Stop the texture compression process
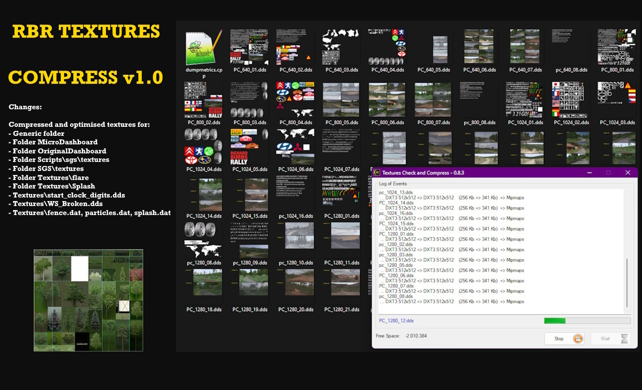This screenshot has height=390, width=642. [x=565, y=339]
